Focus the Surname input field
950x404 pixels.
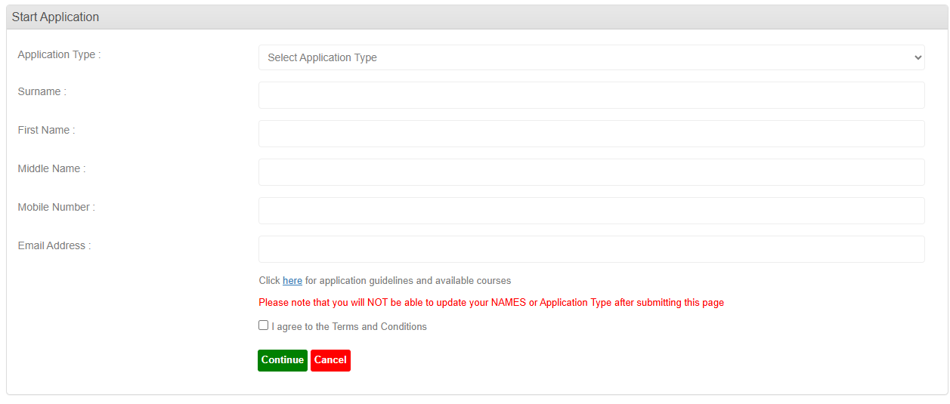591,95
